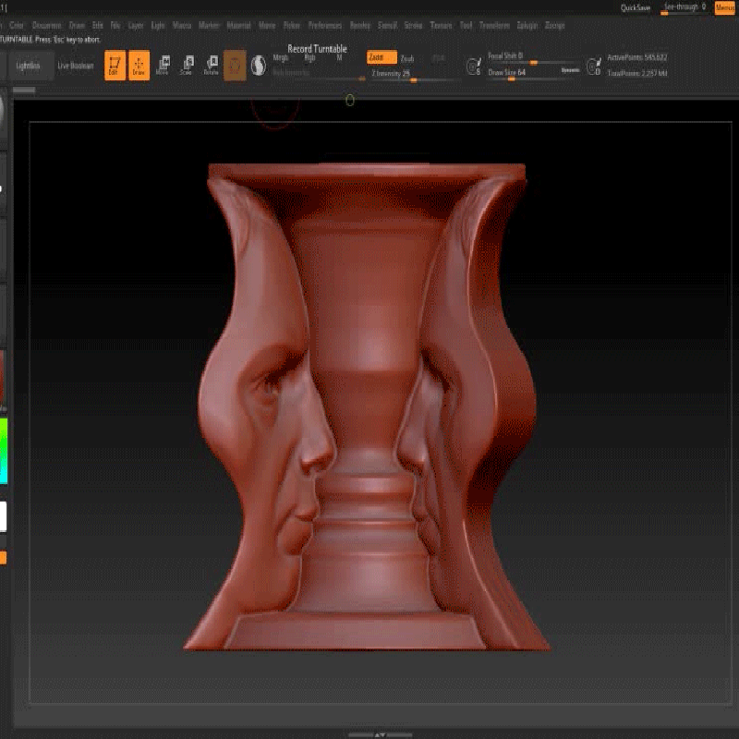Toggle Live Boolean rendering
739x739 pixels.
tap(76, 66)
